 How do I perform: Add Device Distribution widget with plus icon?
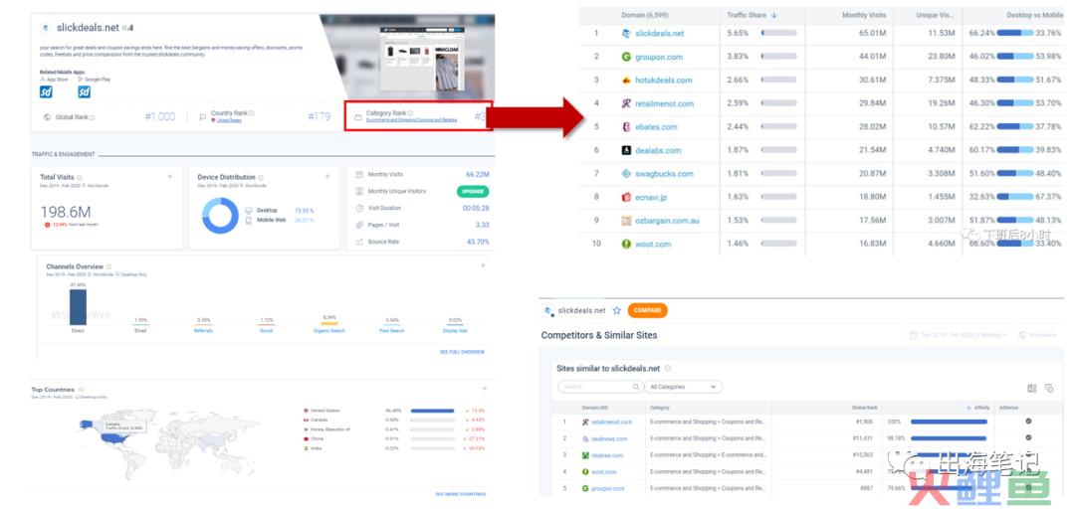click(327, 177)
